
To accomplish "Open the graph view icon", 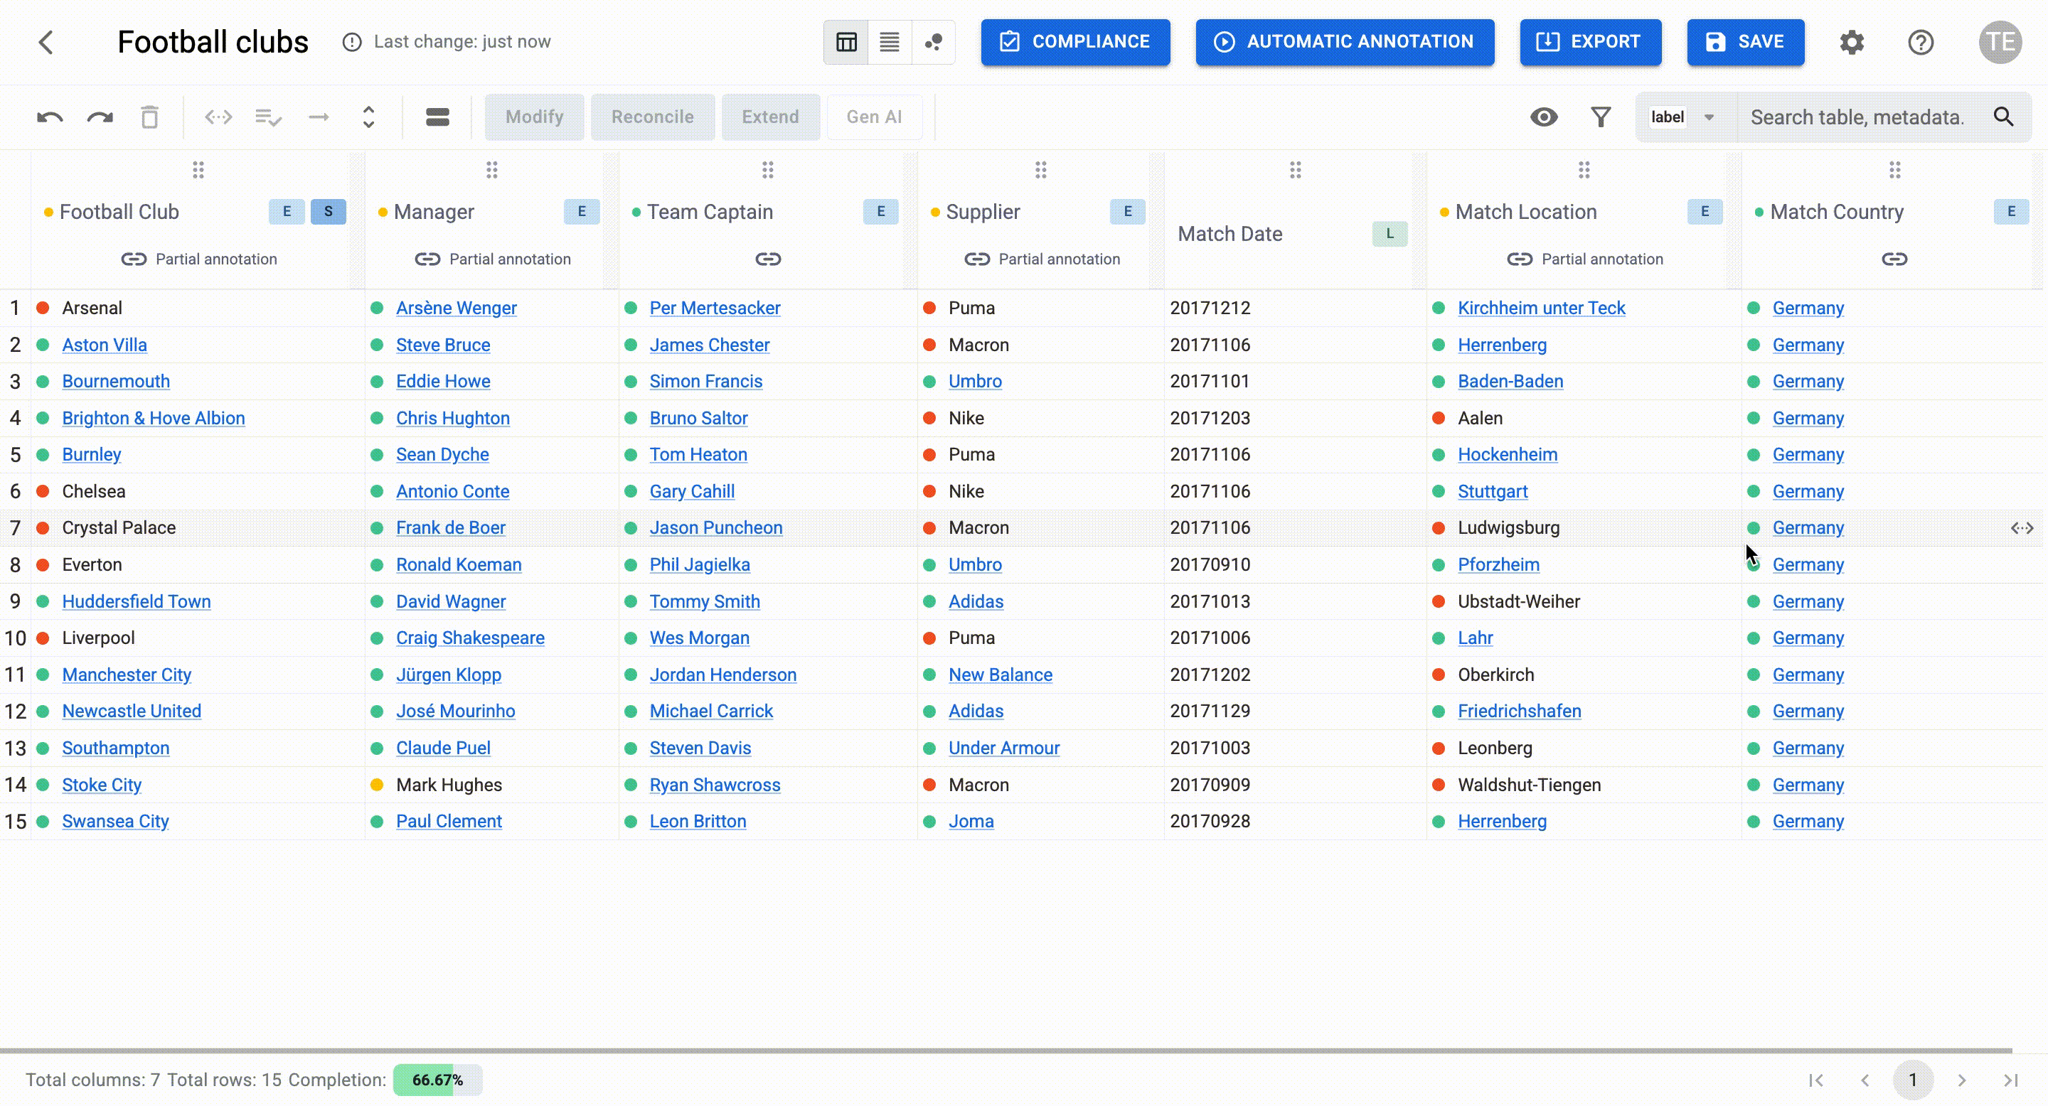I will tap(934, 42).
